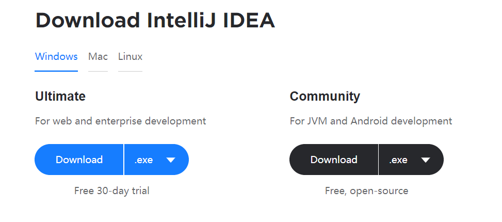Switch to the Windows tab
The height and width of the screenshot is (222, 502).
click(56, 57)
